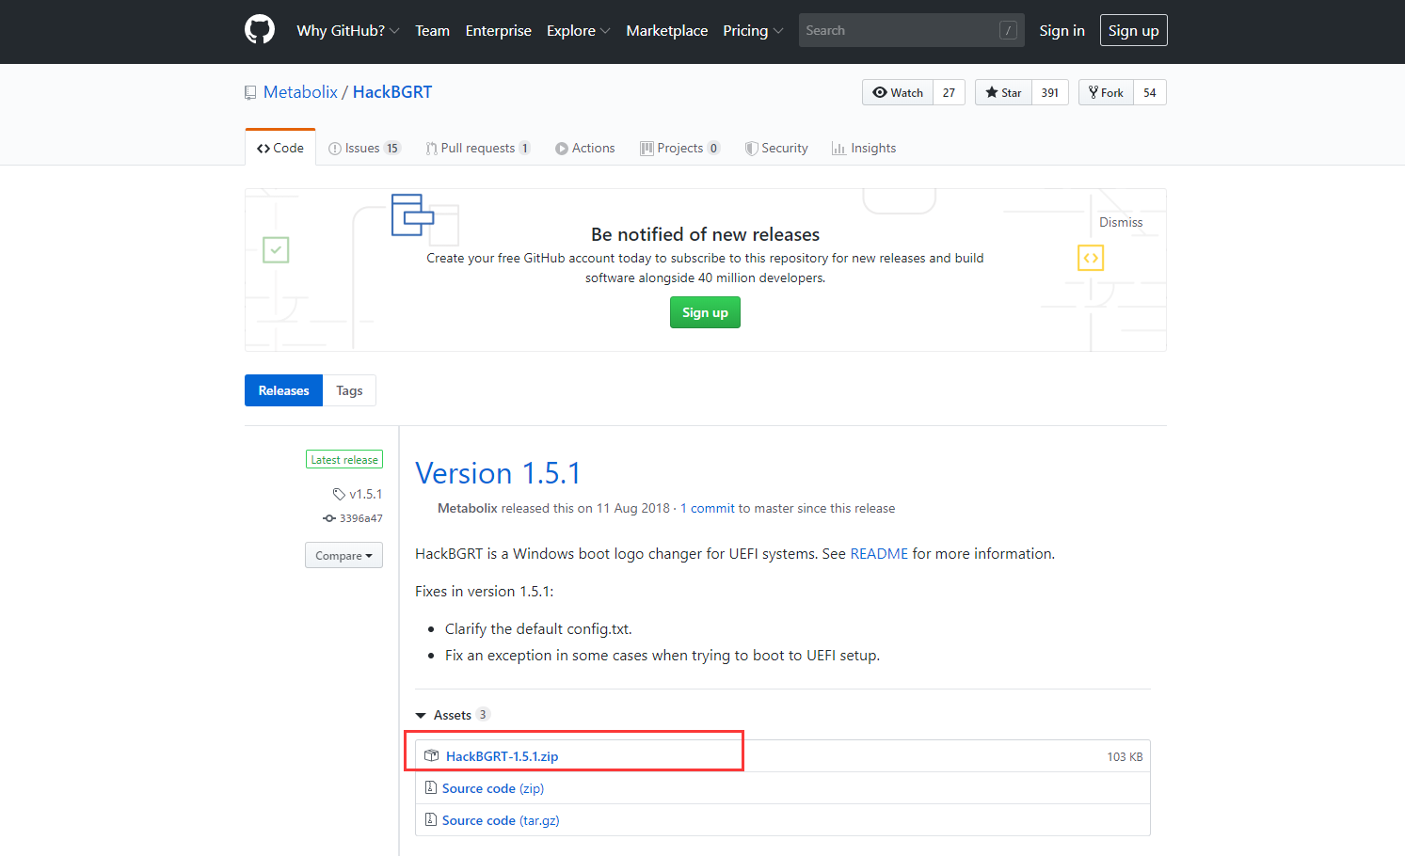1405x856 pixels.
Task: Click the 103 KB file size text
Action: click(1125, 756)
